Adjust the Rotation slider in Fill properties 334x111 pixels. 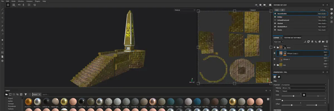[x=304, y=100]
